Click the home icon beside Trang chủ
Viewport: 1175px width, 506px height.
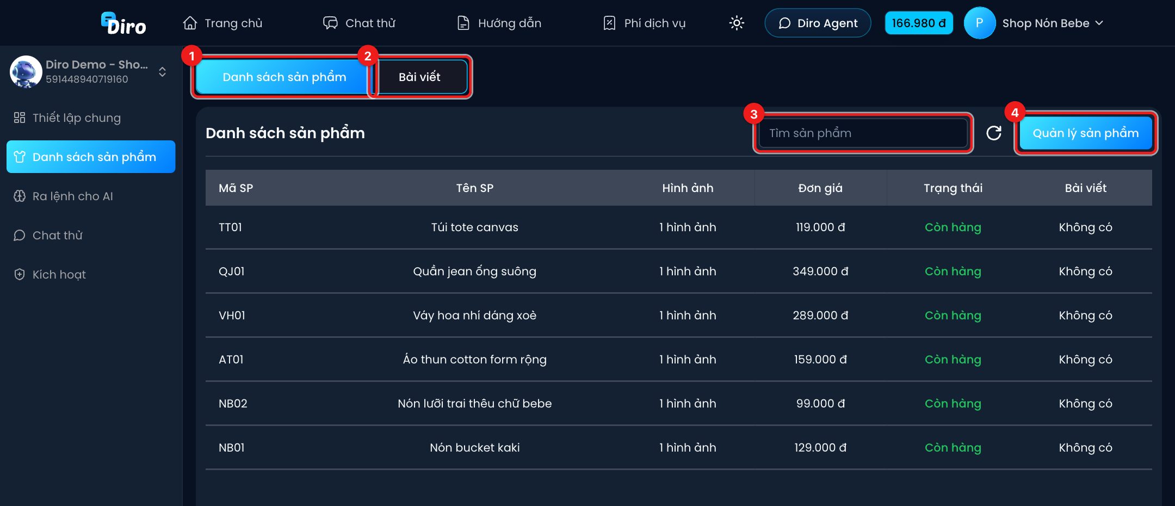[190, 23]
